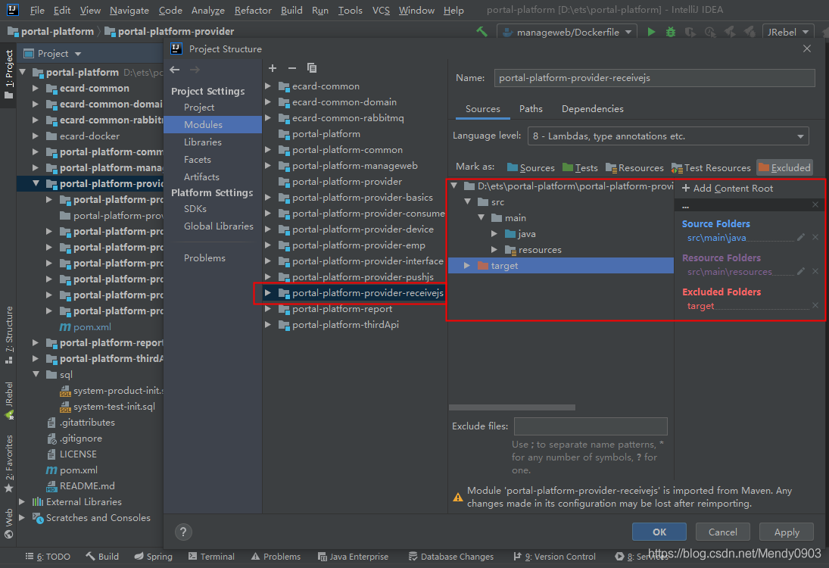Click the remove module minus icon
This screenshot has height=568, width=829.
[x=291, y=68]
